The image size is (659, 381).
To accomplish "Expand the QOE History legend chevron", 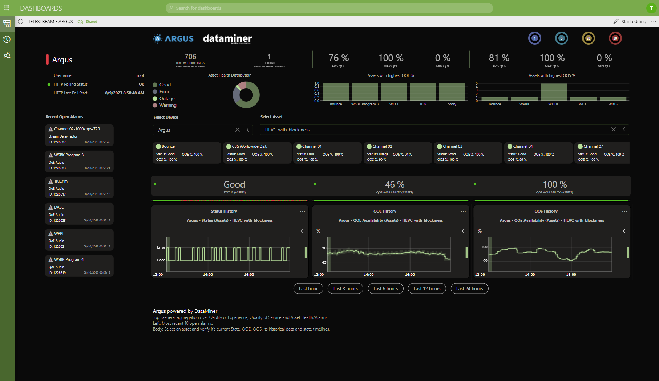I will click(x=463, y=231).
